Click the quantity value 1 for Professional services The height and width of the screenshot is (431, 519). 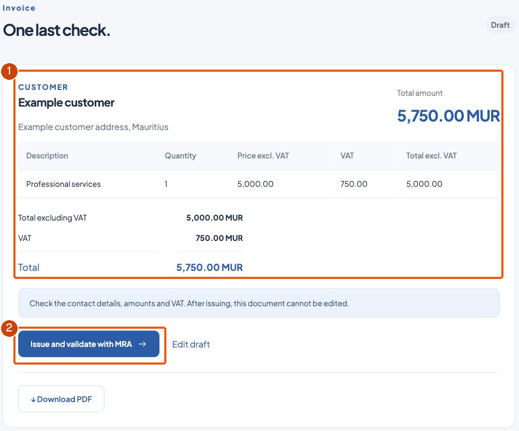[x=166, y=184]
